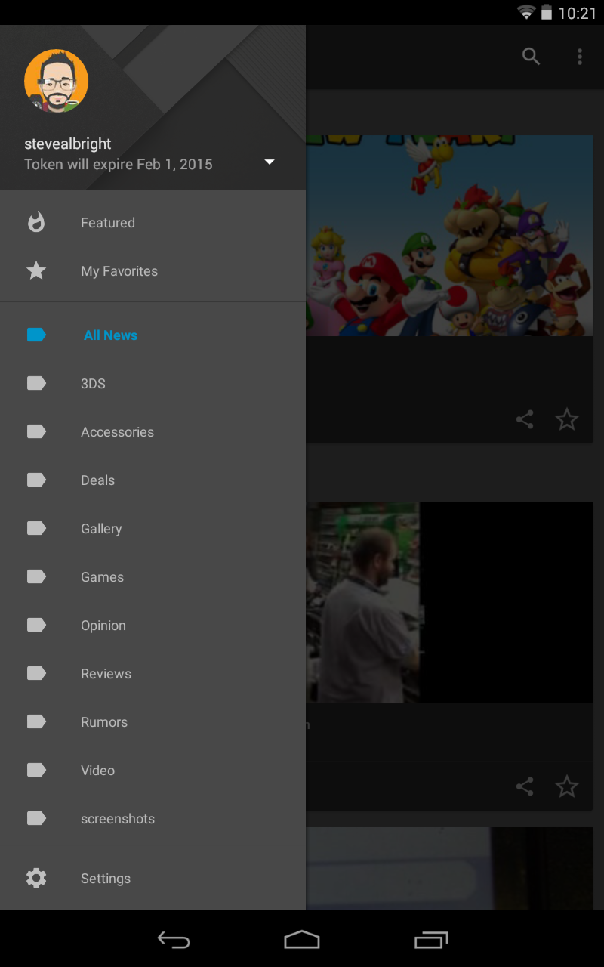Tap Android recent apps button

tap(431, 940)
